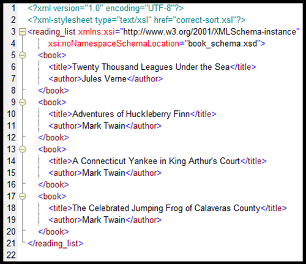Image resolution: width=306 pixels, height=264 pixels.
Task: Click Mark Twain author text on line 11
Action: pos(103,126)
